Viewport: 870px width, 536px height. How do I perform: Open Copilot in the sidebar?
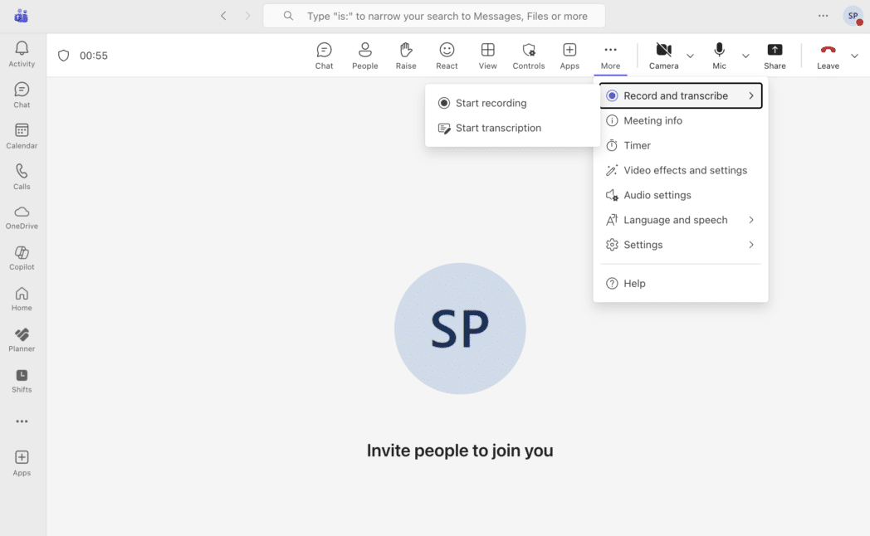(x=22, y=258)
